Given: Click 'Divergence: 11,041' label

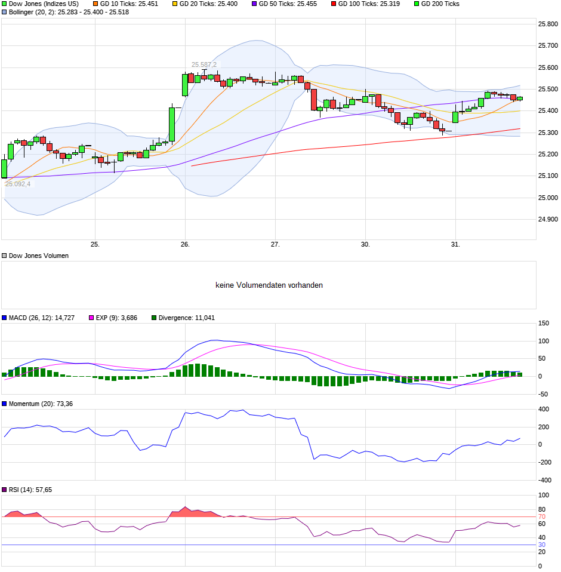Looking at the screenshot, I should pyautogui.click(x=187, y=318).
